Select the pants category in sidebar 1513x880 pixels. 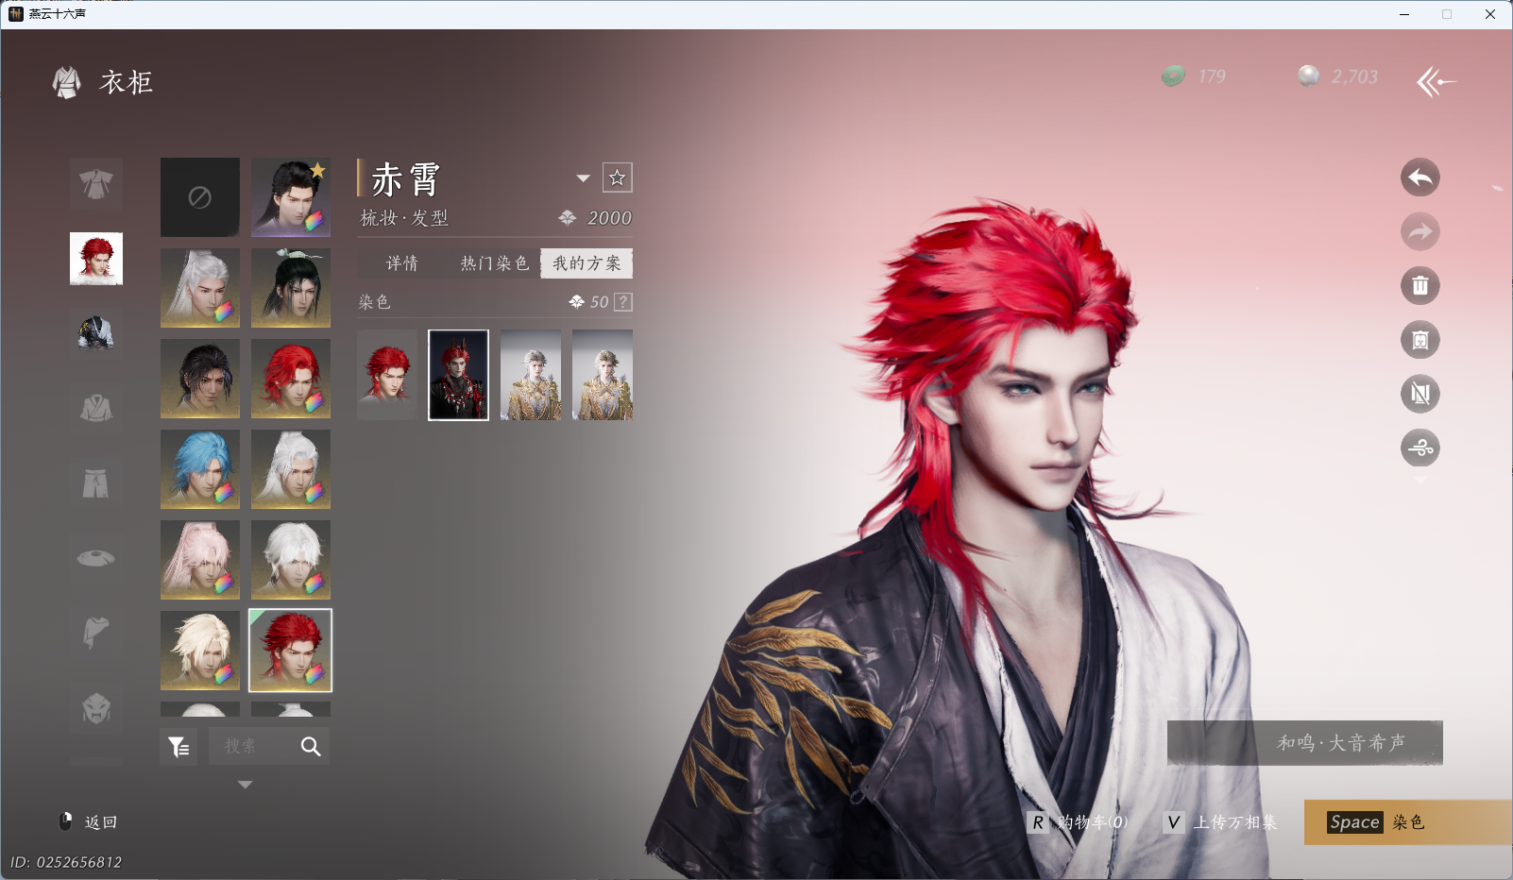coord(95,483)
